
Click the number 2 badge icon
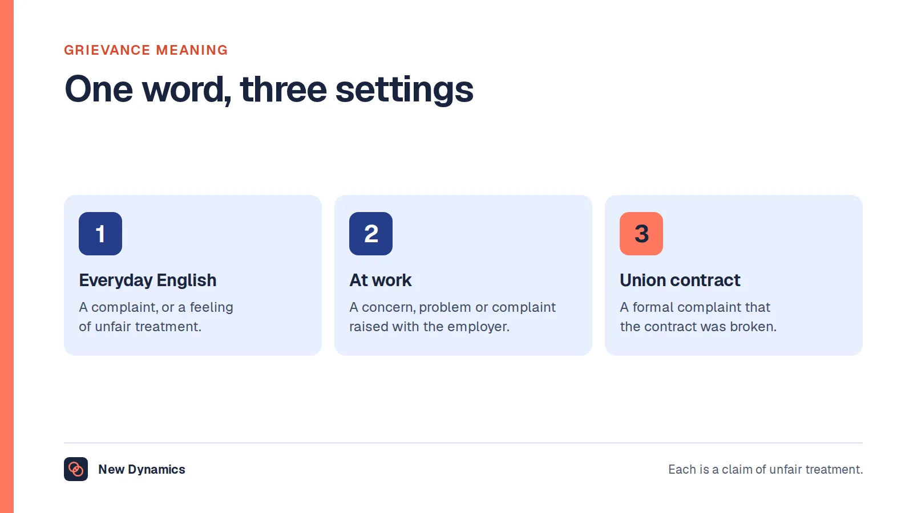point(371,234)
